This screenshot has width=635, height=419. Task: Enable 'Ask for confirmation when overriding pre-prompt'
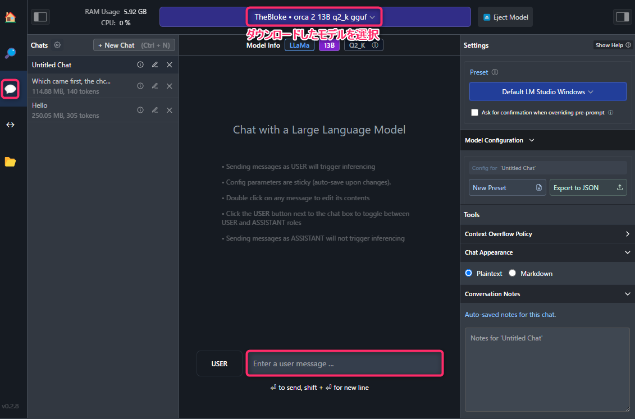coord(474,112)
